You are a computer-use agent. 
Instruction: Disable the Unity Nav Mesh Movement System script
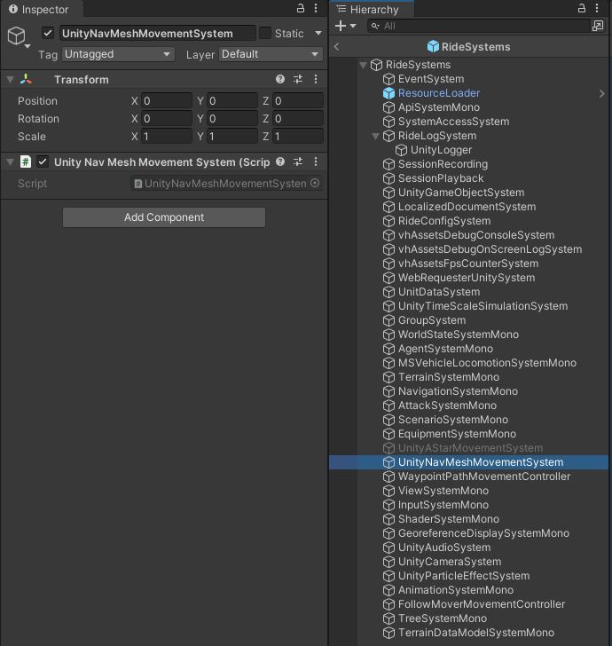click(x=43, y=161)
